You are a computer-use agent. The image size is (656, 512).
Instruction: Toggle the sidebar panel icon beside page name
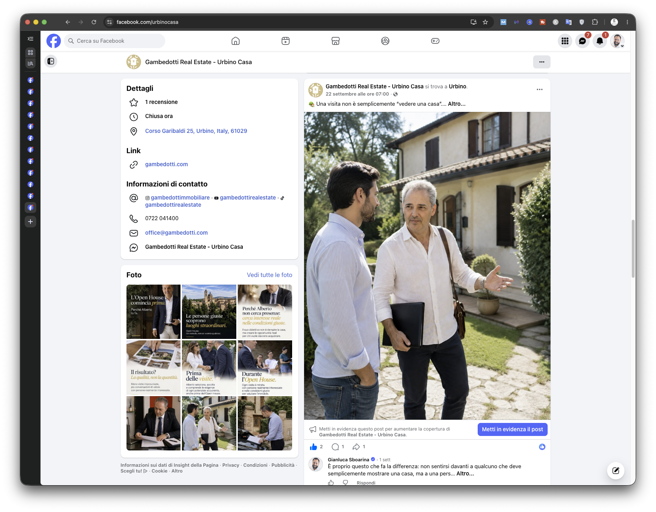(x=51, y=61)
